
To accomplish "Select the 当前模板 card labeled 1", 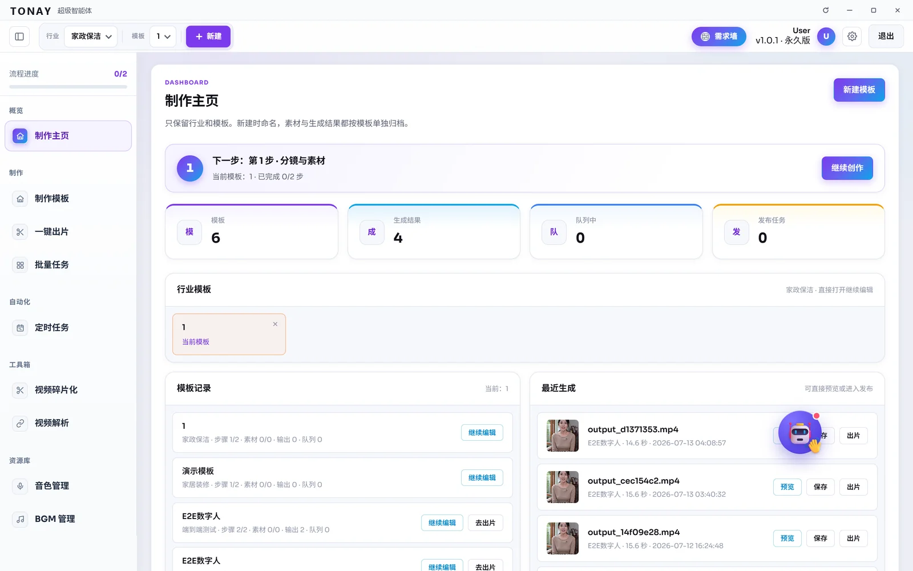I will pos(229,335).
